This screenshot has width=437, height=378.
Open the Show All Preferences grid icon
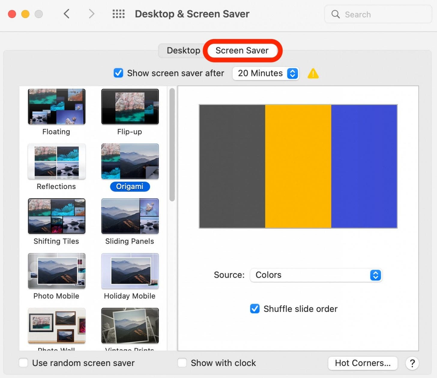pos(118,14)
